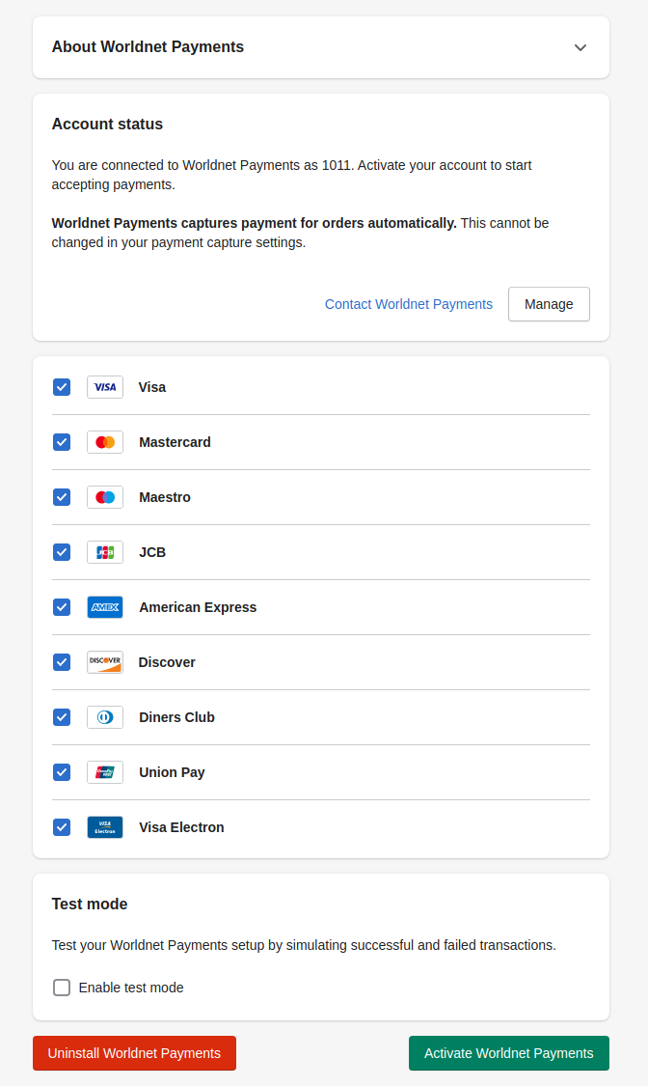Click the Mastercard logo icon

point(105,442)
